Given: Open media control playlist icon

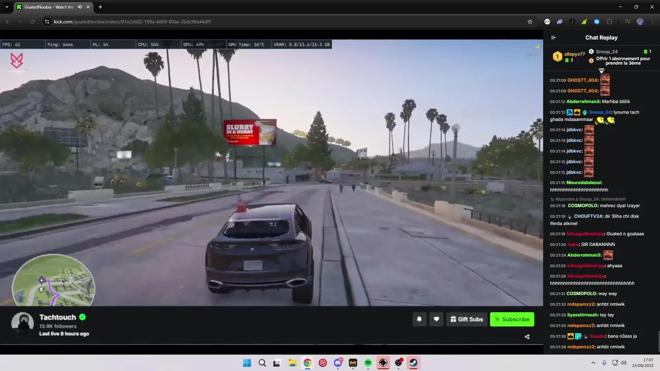Looking at the screenshot, I should click(628, 22).
